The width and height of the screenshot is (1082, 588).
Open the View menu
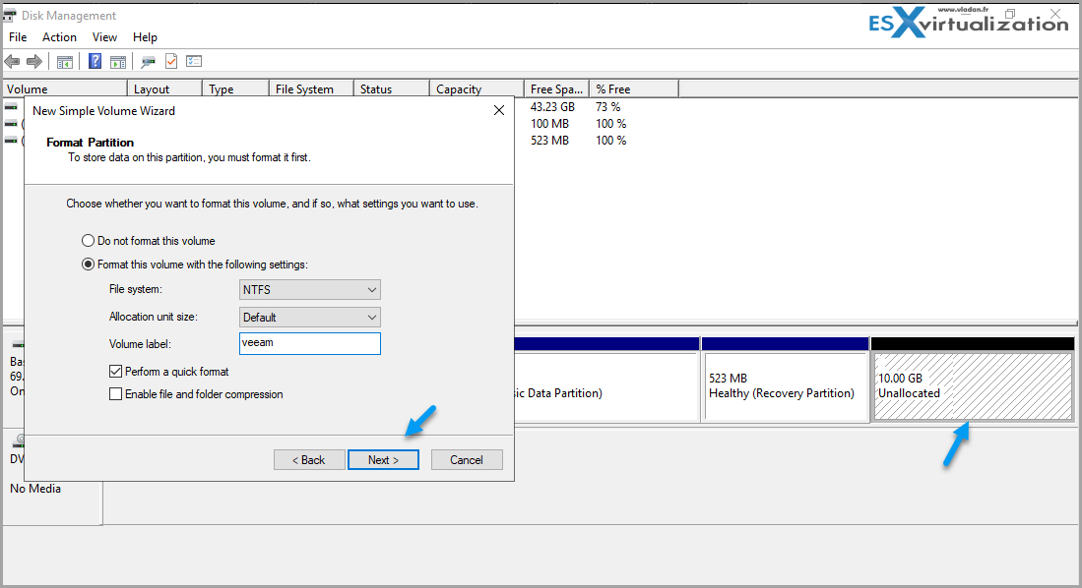point(105,37)
